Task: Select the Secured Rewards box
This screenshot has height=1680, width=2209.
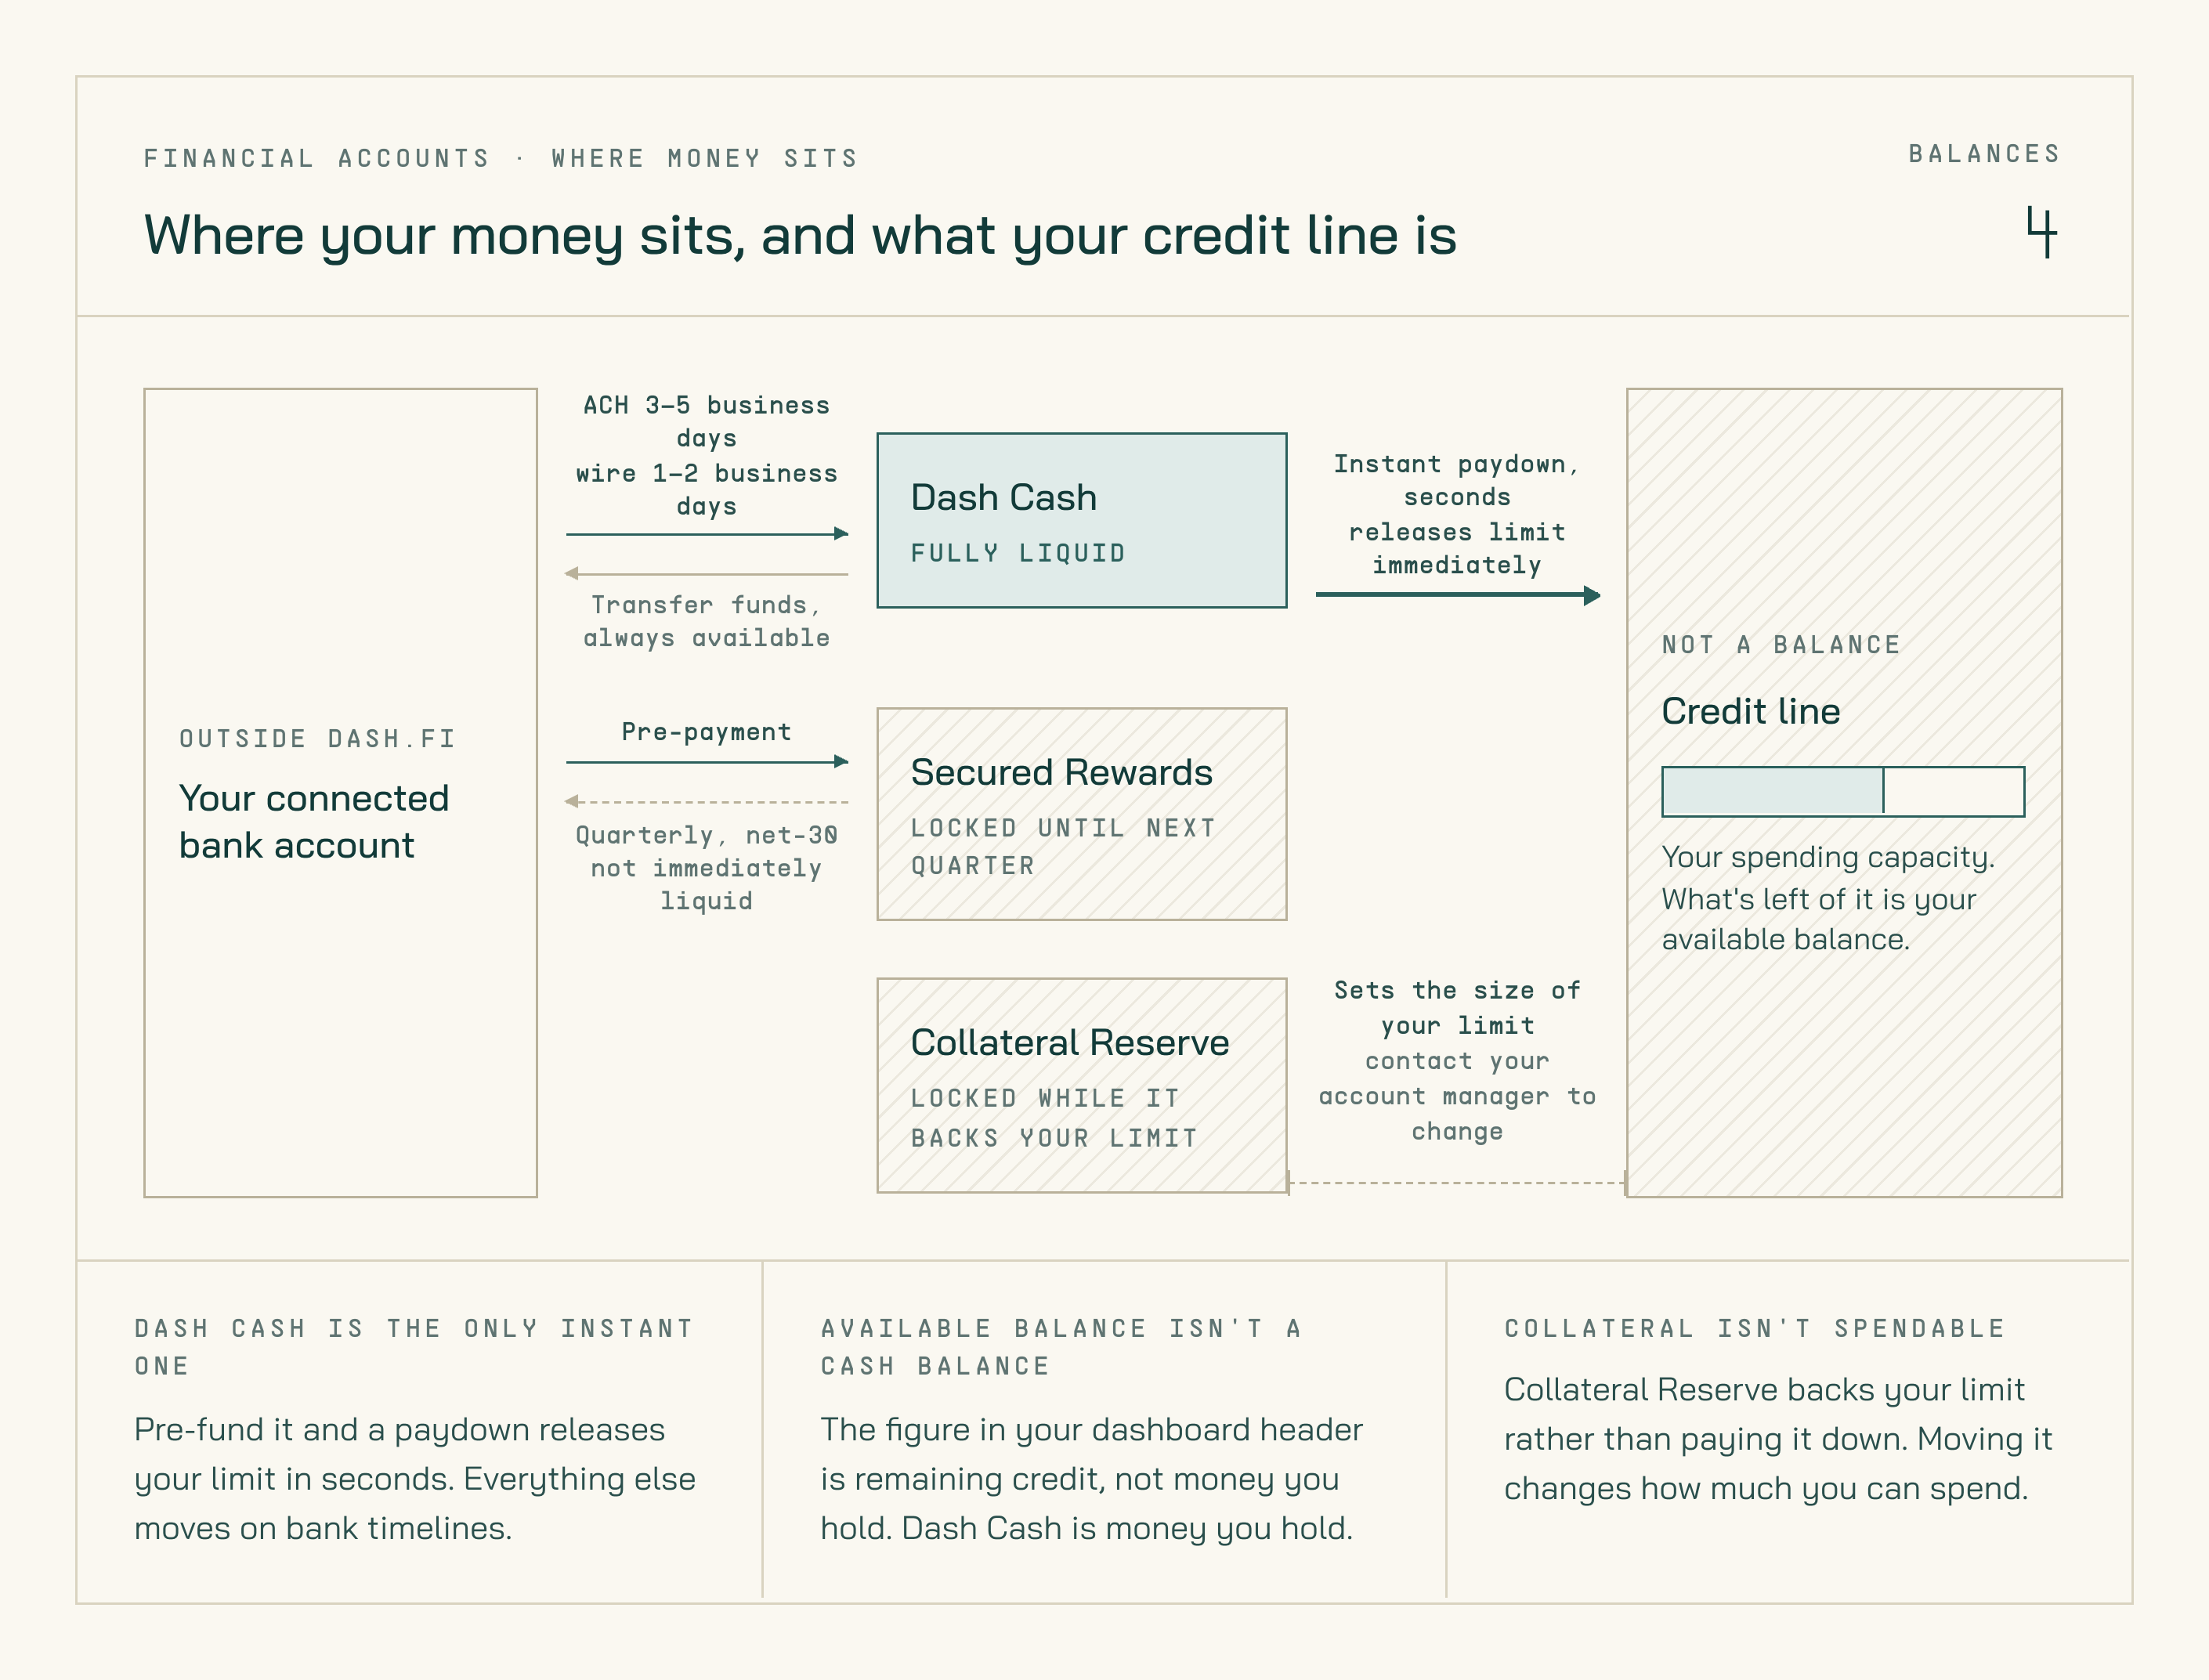Action: click(x=1081, y=814)
